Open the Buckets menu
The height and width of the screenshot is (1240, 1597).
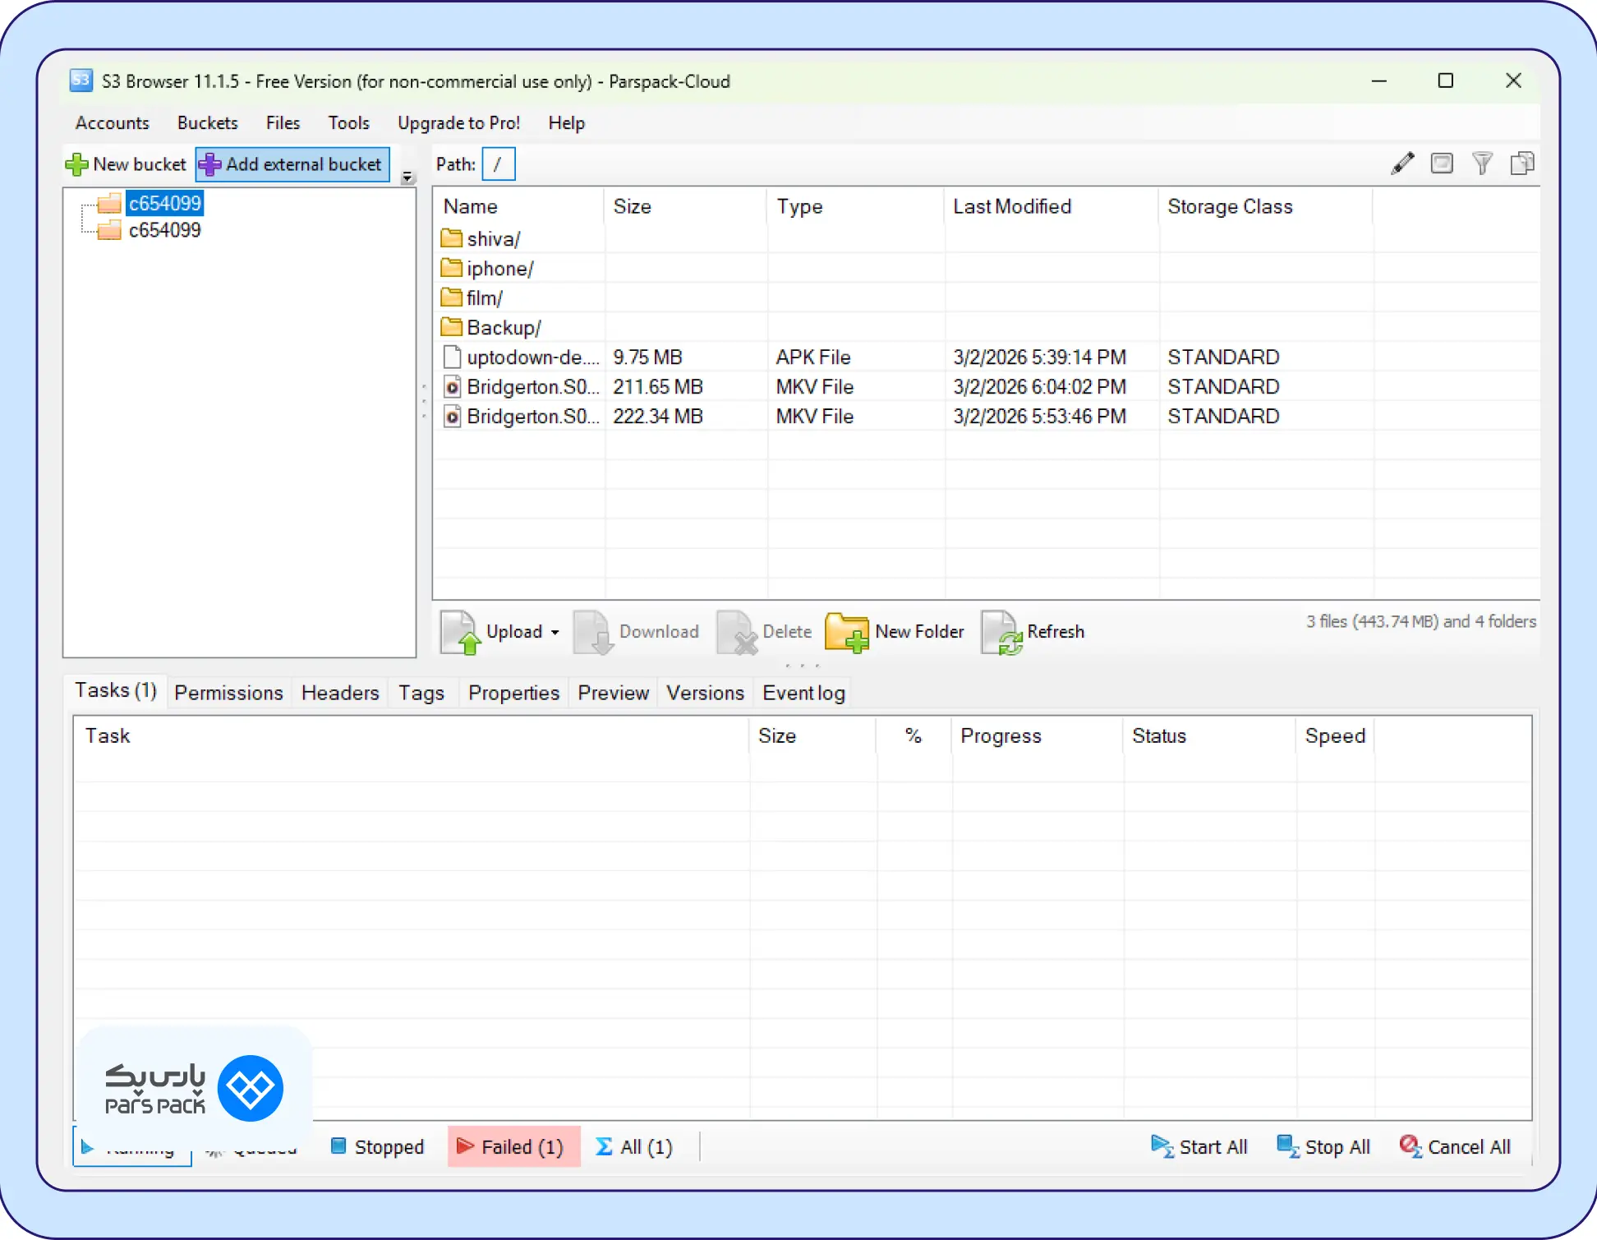(207, 123)
